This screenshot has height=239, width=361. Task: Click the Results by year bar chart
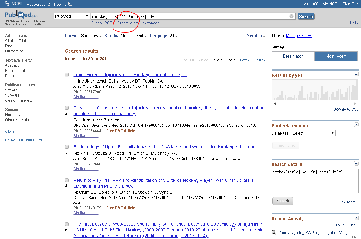[315, 90]
